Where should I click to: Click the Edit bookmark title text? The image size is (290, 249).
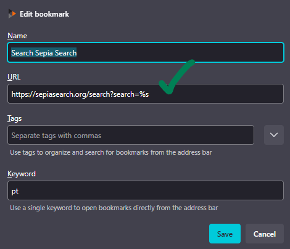[x=44, y=14]
